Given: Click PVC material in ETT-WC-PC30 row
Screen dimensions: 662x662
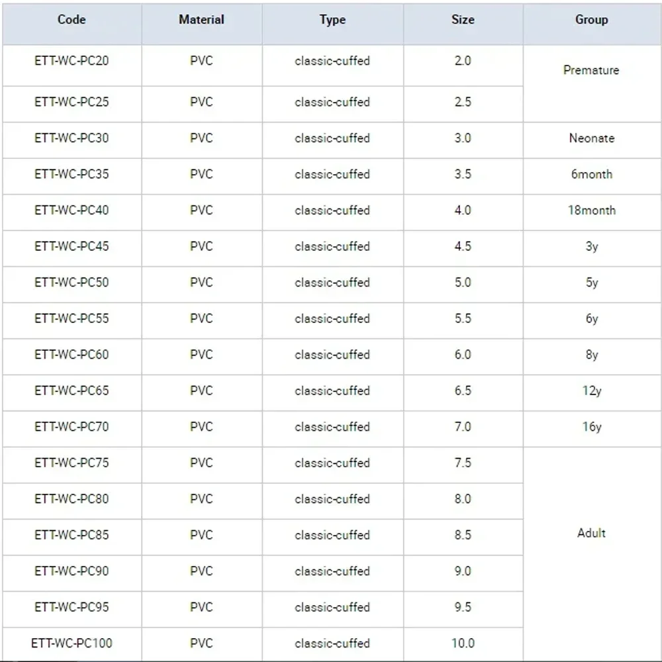Looking at the screenshot, I should click(x=201, y=138).
